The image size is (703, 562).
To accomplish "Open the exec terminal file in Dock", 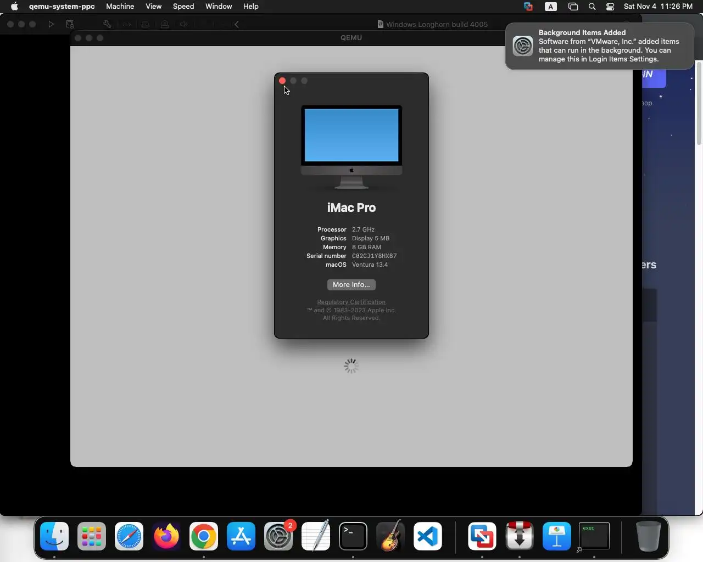I will pos(594,536).
